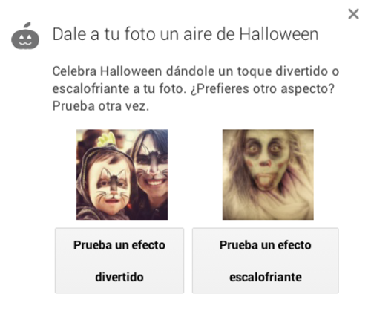
Task: Click the word 'escalofriante' in the right button
Action: click(x=266, y=277)
